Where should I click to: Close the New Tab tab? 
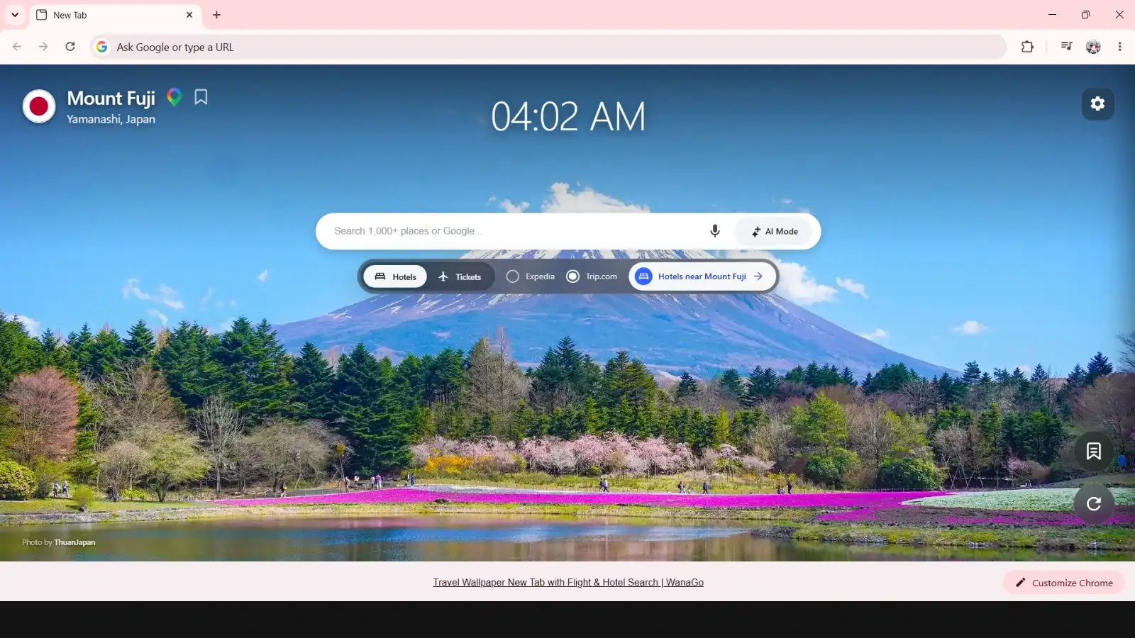tap(189, 15)
